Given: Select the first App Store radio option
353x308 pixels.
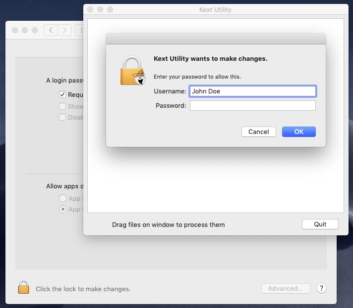Looking at the screenshot, I should coord(63,198).
